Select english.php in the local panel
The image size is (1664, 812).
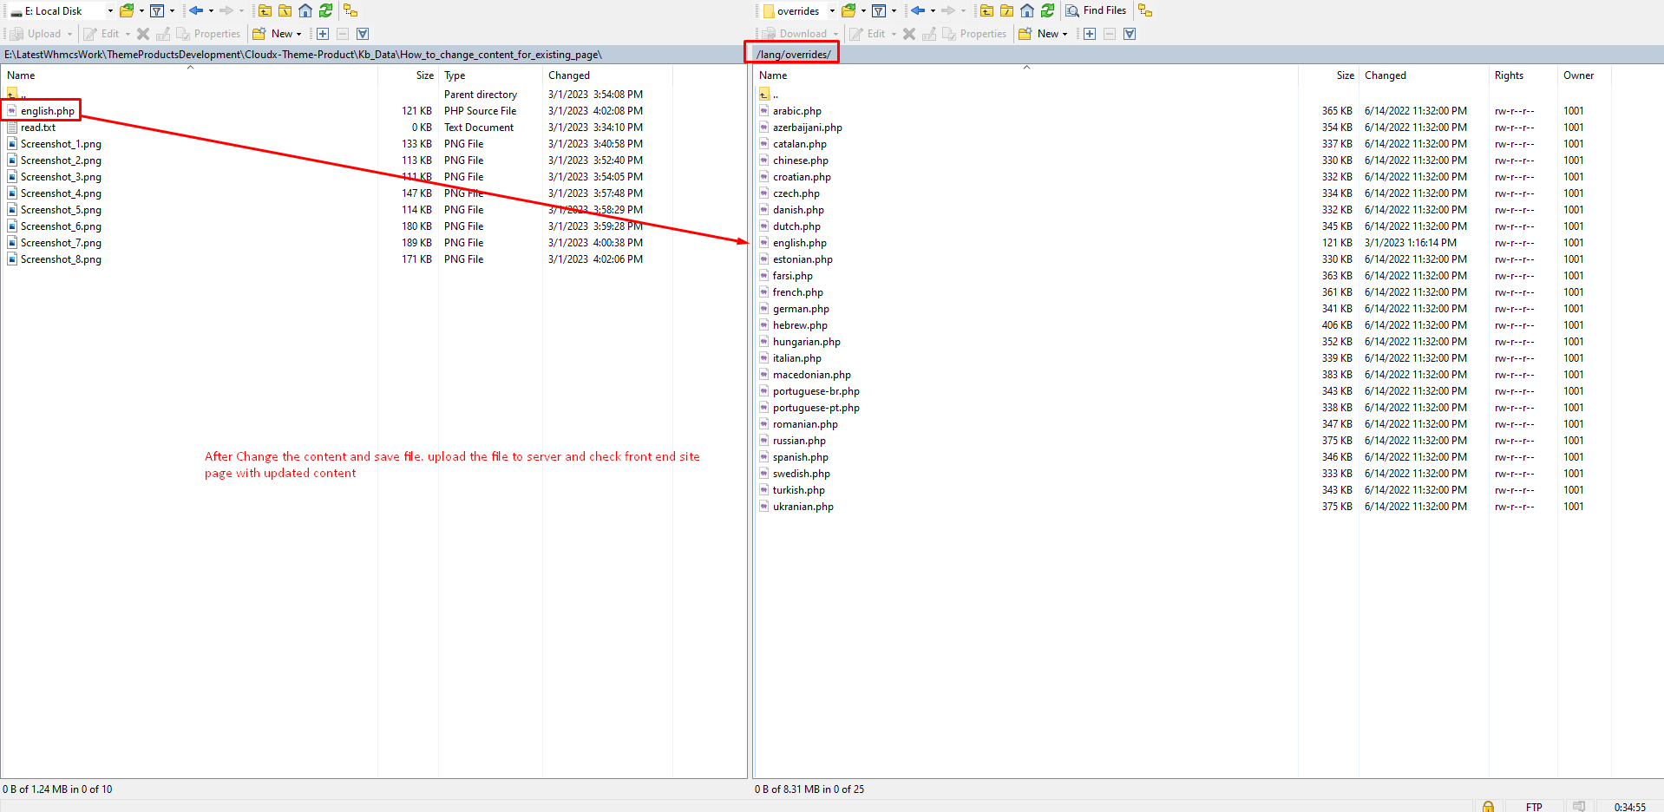coord(48,111)
